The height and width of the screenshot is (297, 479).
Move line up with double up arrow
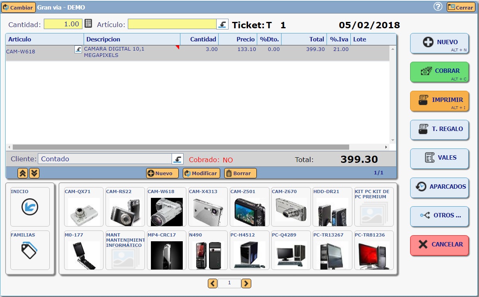point(23,173)
